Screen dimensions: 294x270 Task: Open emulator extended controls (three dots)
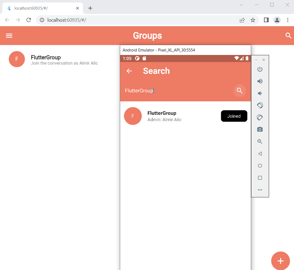(x=260, y=190)
